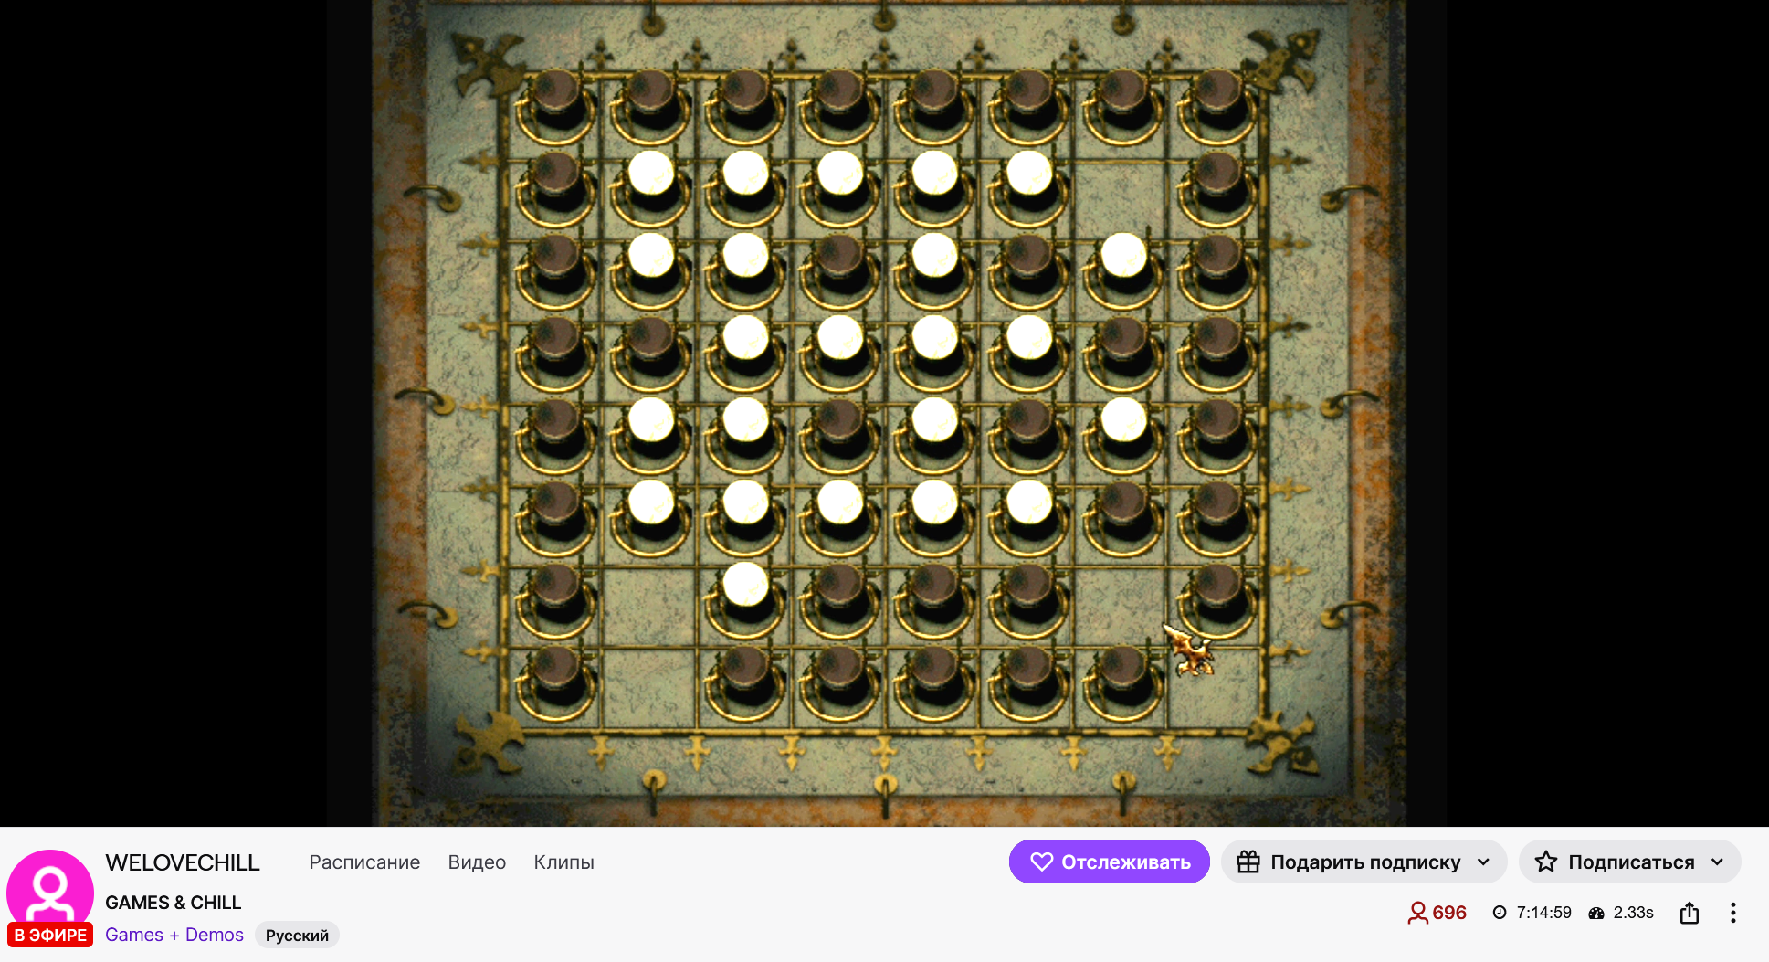The height and width of the screenshot is (962, 1769).
Task: Click the В ЭФИРЕ live badge
Action: click(50, 936)
